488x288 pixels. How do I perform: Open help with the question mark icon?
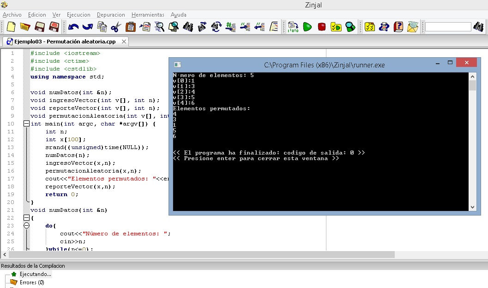tap(399, 27)
